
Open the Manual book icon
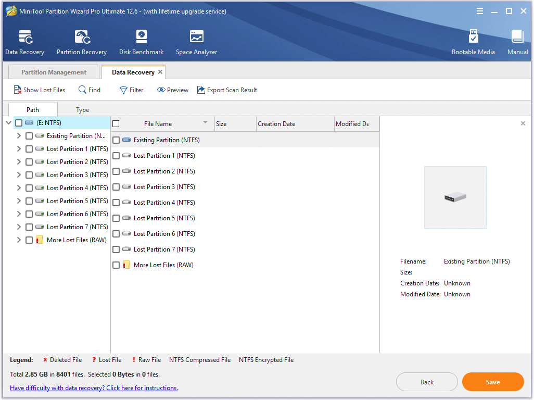pyautogui.click(x=517, y=36)
